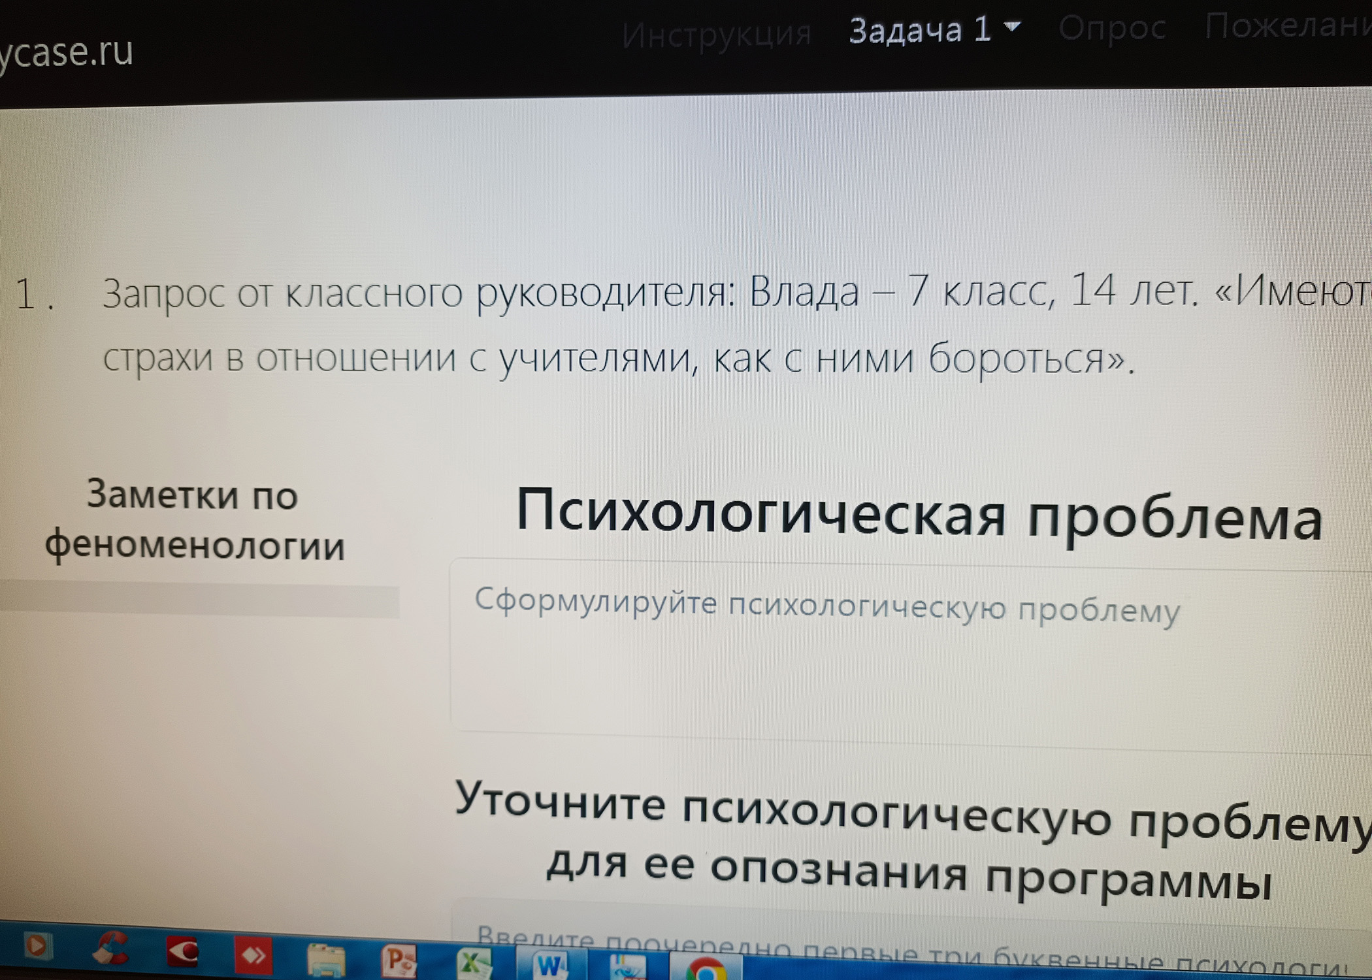Click the Заметки по феноменологии heading
This screenshot has width=1372, height=980.
tap(193, 519)
